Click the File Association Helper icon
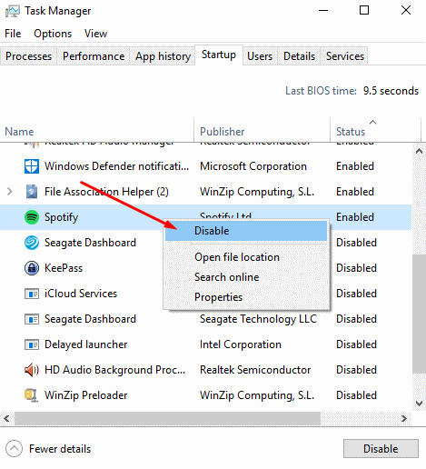Image resolution: width=426 pixels, height=469 pixels. coord(32,192)
